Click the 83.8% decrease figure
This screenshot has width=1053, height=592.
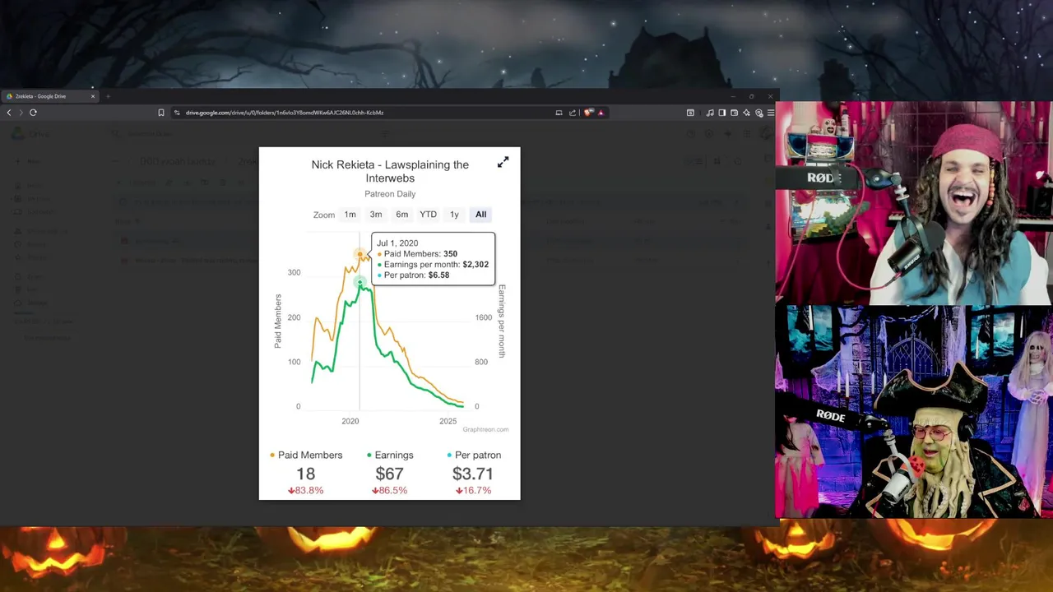(305, 490)
